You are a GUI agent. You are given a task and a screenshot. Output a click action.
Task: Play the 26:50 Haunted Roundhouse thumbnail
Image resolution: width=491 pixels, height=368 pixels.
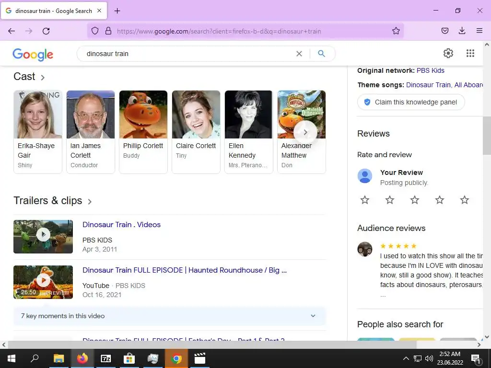(x=43, y=282)
